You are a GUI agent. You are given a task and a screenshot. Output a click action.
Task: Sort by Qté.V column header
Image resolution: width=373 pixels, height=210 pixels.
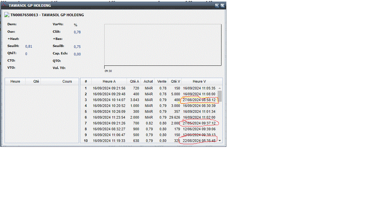coord(175,81)
